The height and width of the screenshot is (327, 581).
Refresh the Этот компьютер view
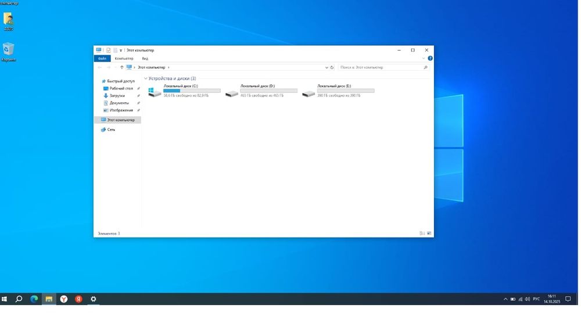332,67
